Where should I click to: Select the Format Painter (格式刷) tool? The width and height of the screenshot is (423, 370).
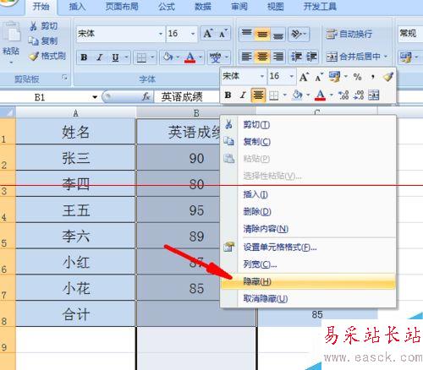47,56
